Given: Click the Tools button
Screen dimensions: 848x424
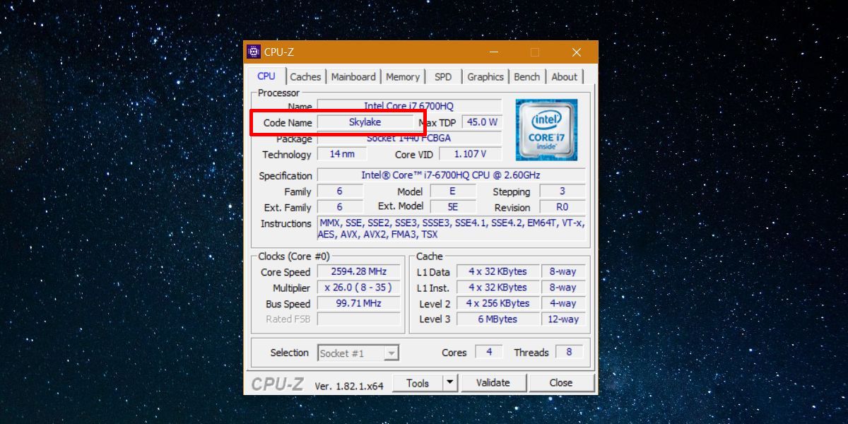Looking at the screenshot, I should click(418, 383).
